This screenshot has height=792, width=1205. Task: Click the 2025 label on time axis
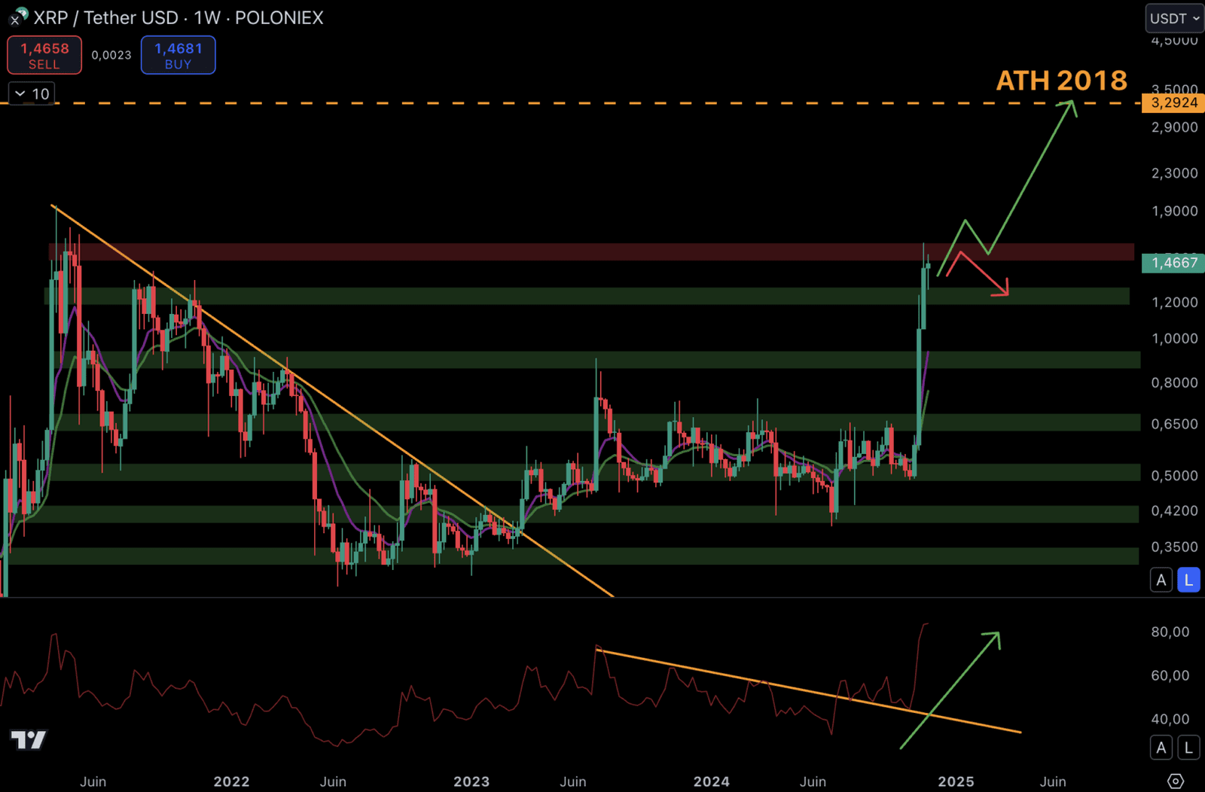tap(956, 781)
